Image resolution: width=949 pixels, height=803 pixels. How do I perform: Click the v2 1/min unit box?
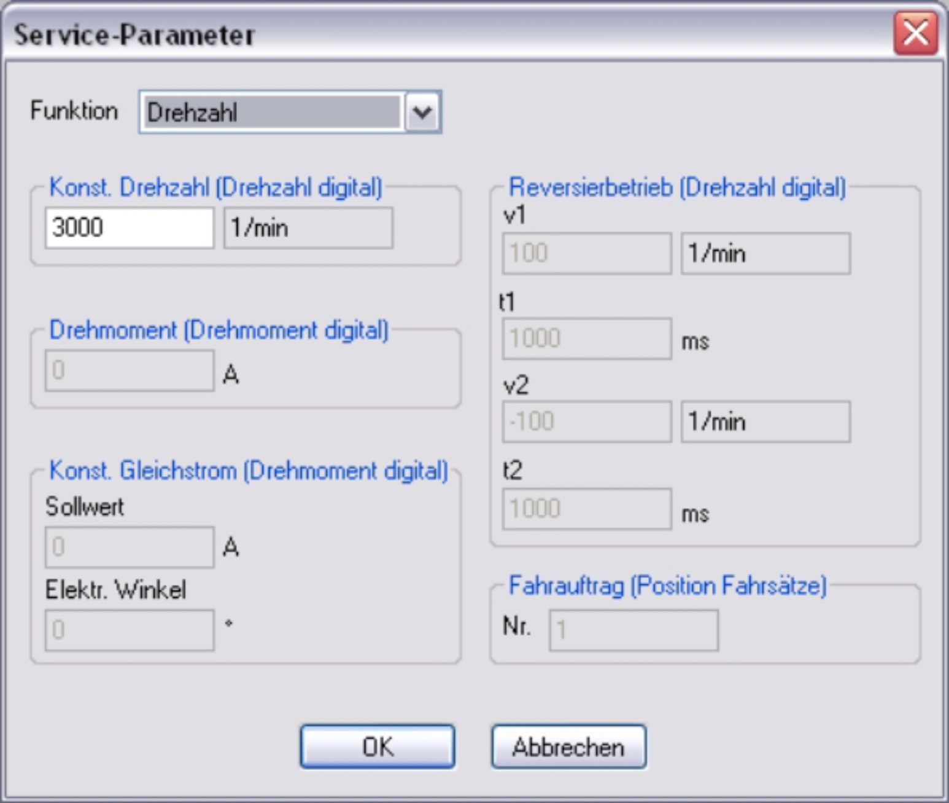765,422
